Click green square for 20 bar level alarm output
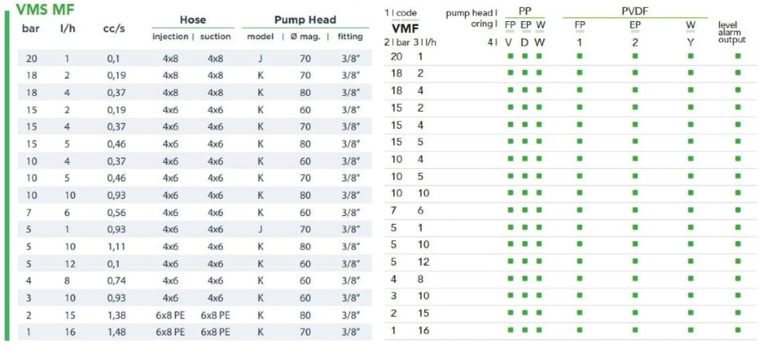763x348 pixels. [x=738, y=56]
